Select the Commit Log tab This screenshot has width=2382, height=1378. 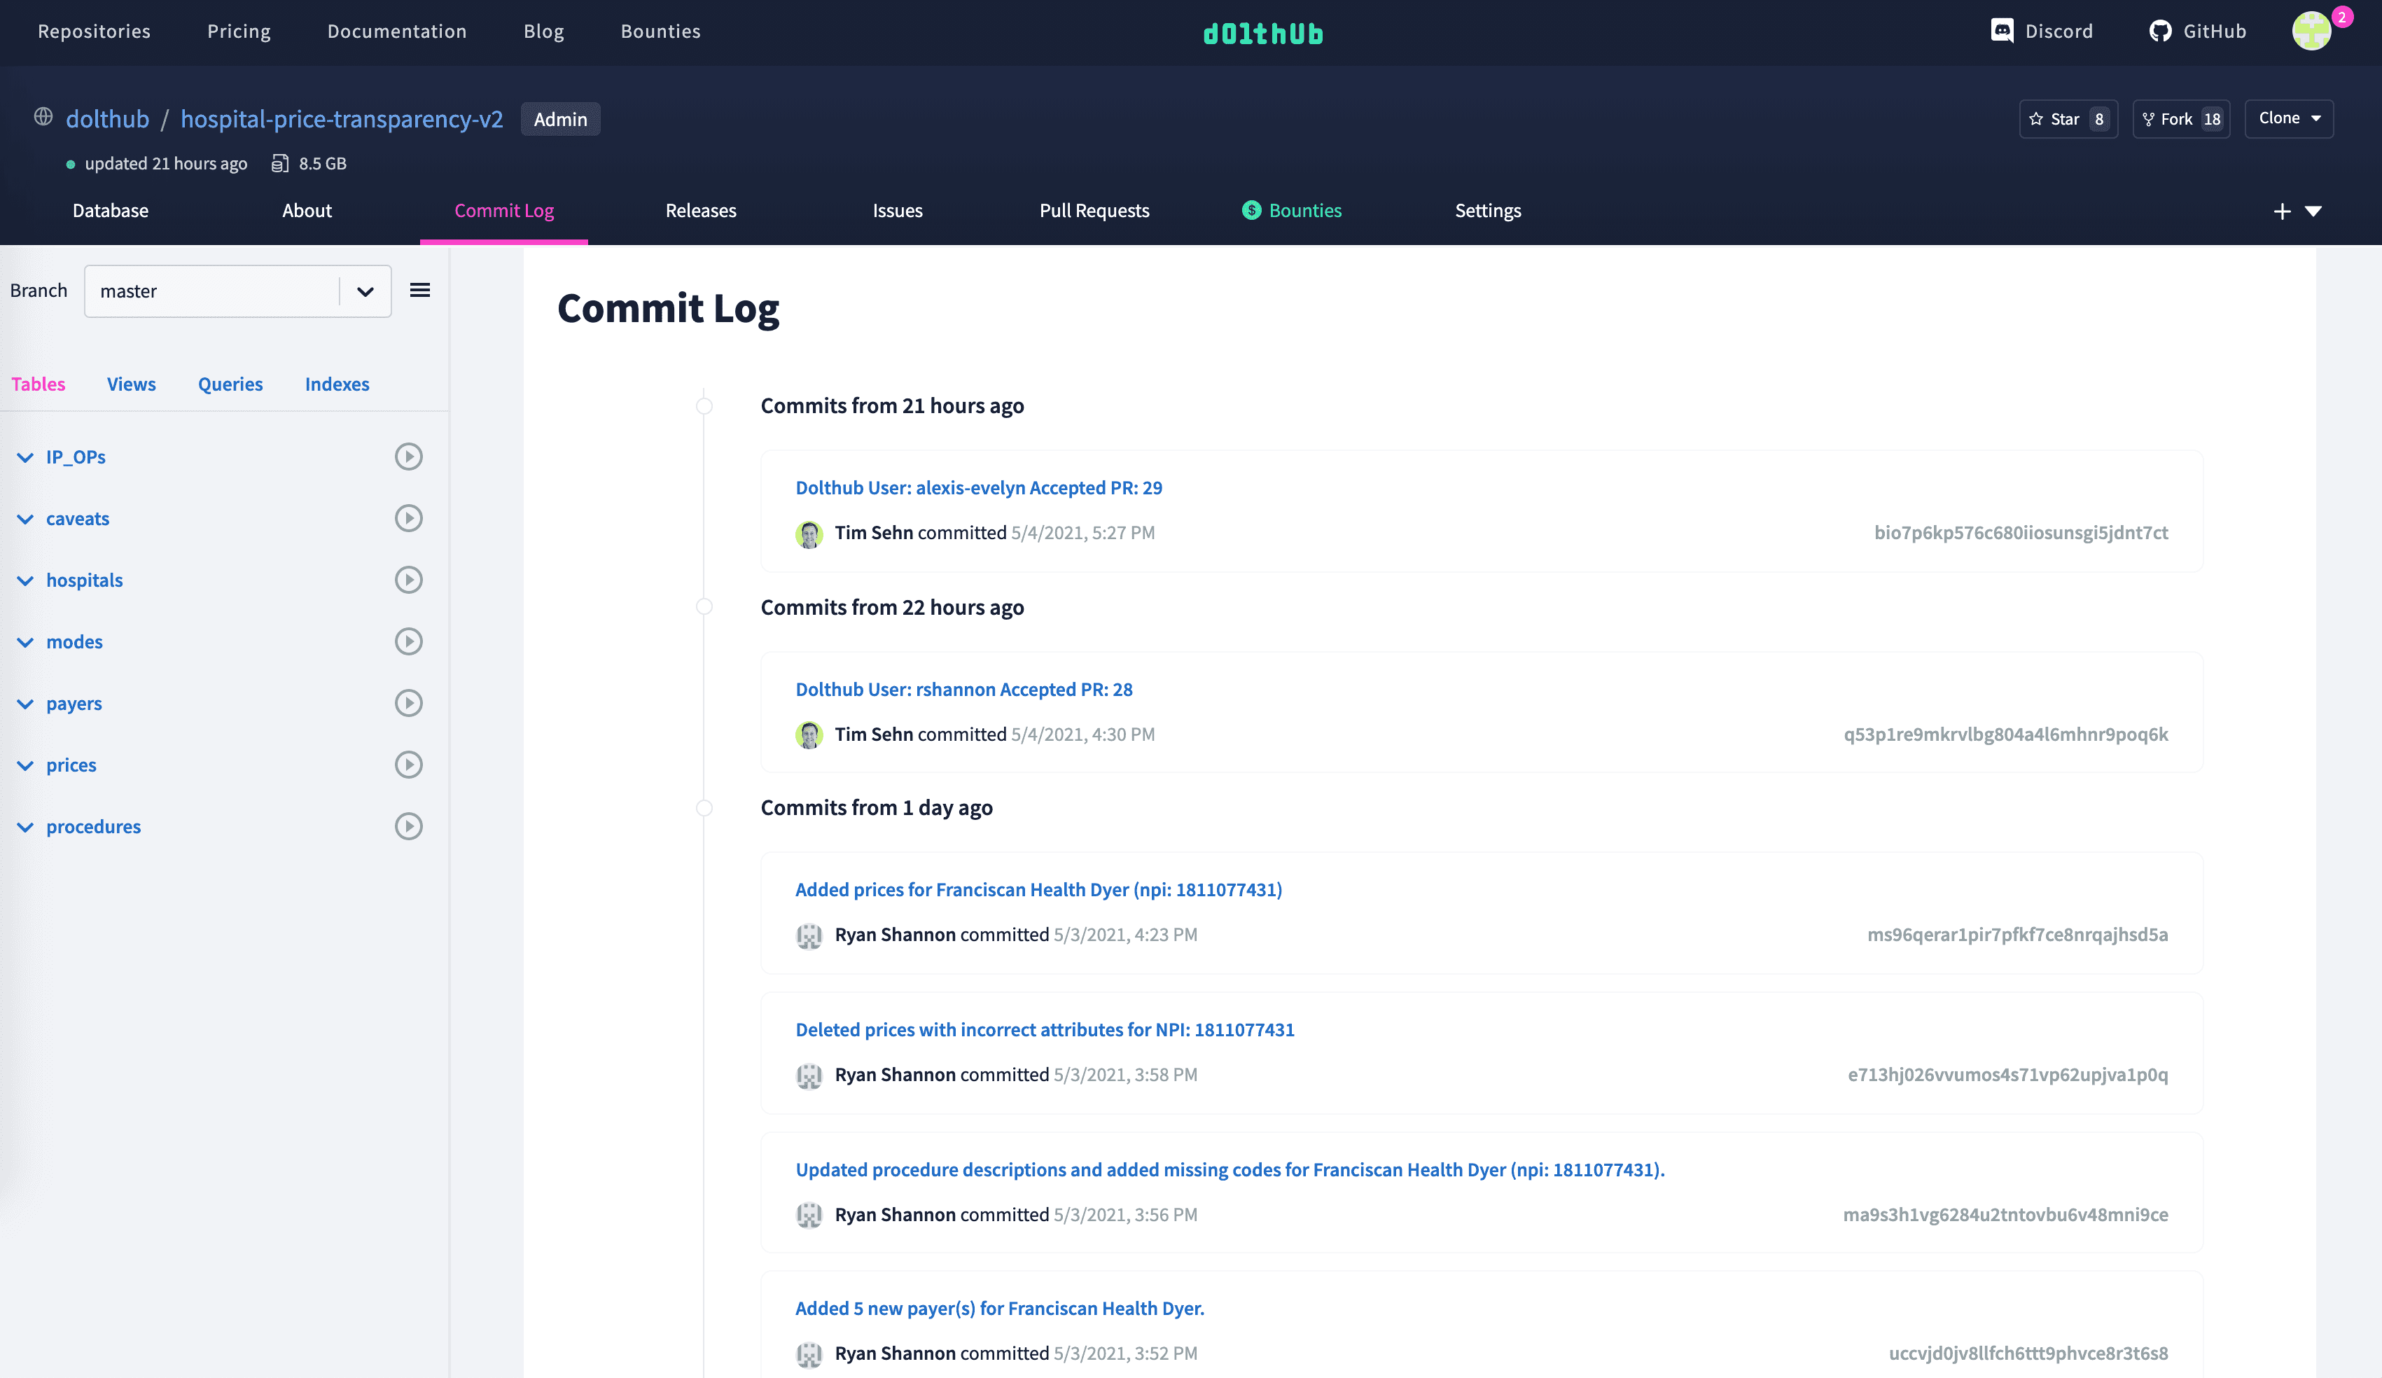(504, 211)
